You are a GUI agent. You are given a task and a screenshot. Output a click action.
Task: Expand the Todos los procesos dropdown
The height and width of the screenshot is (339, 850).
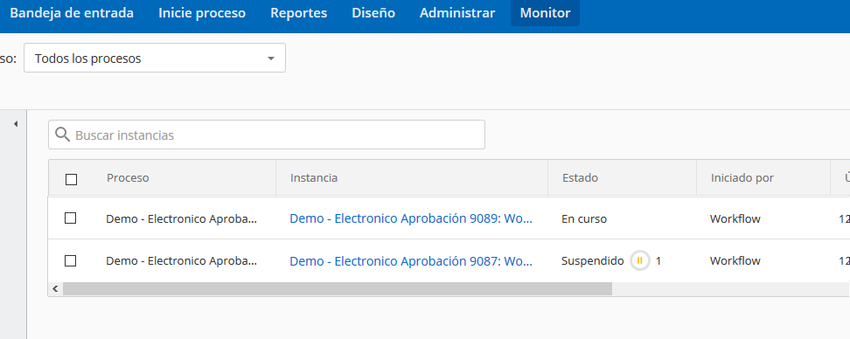click(x=155, y=58)
